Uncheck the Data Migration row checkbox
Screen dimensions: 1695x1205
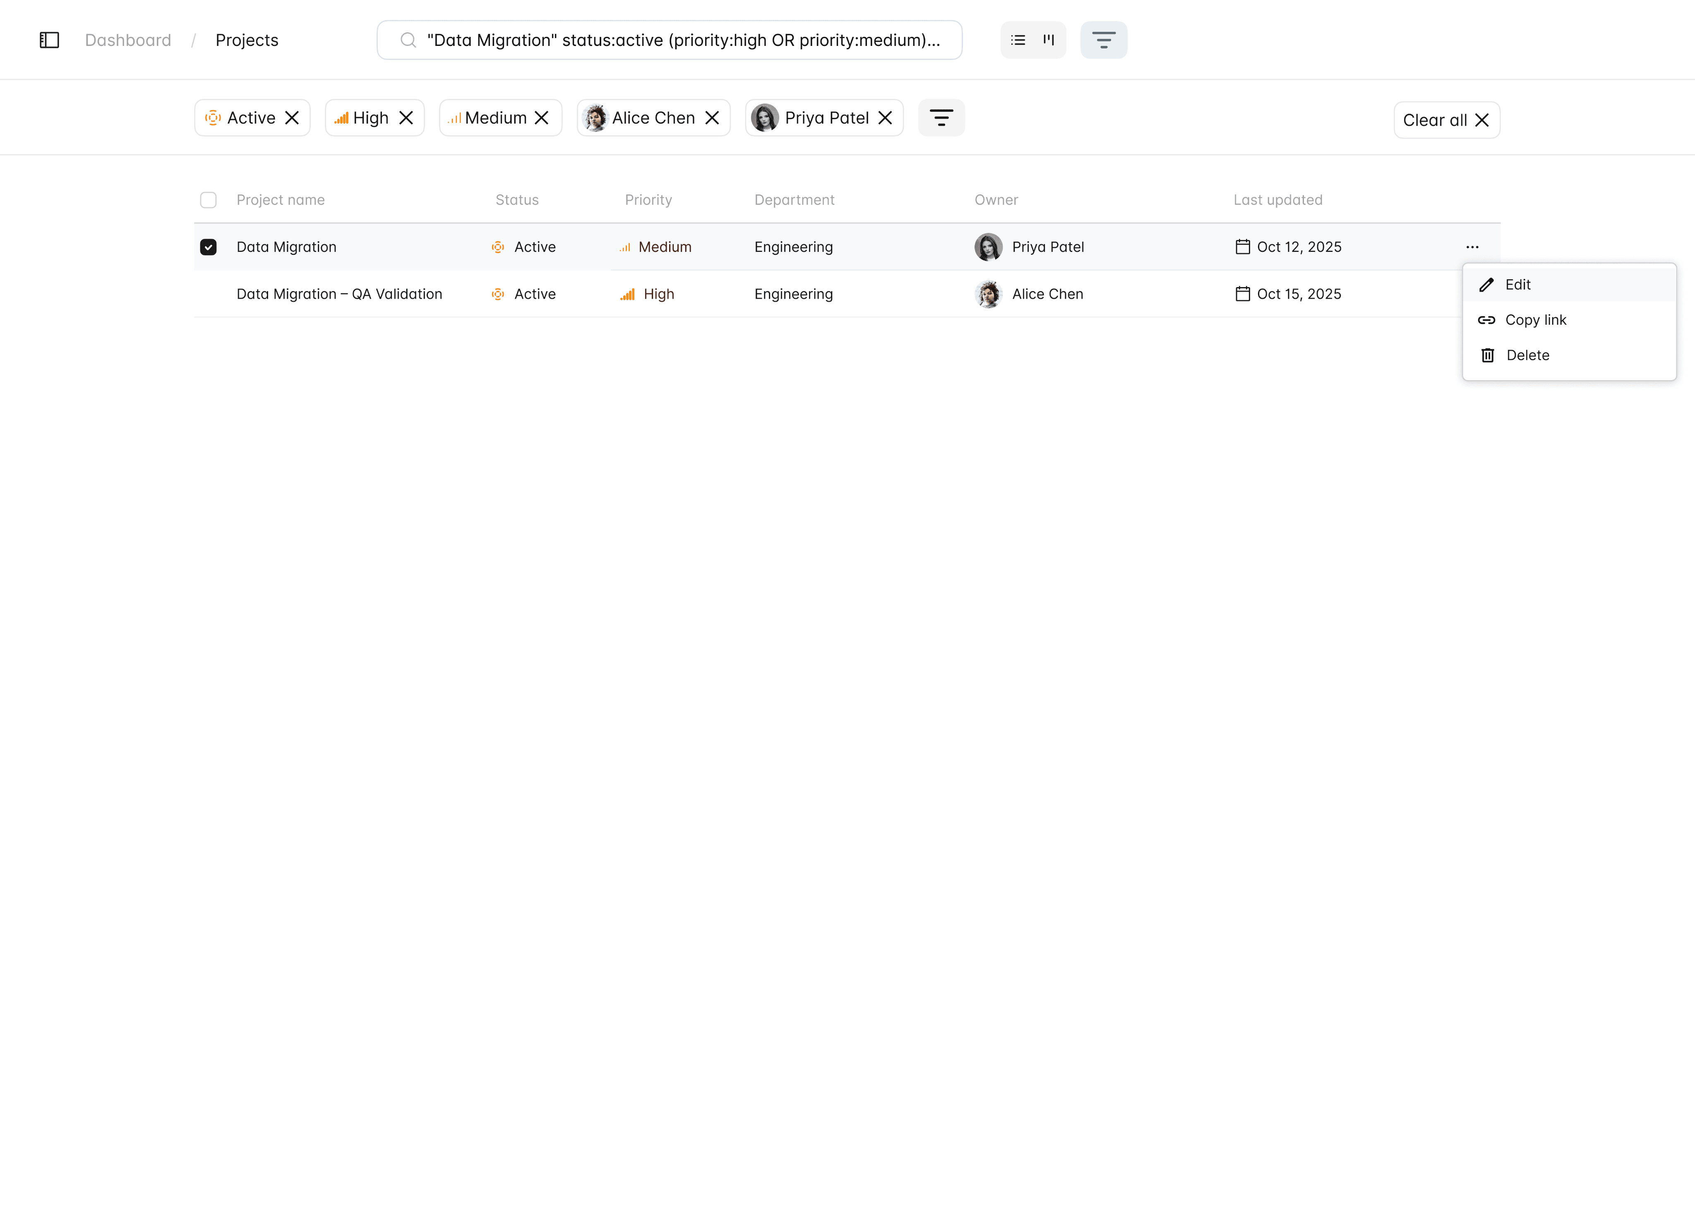click(209, 247)
